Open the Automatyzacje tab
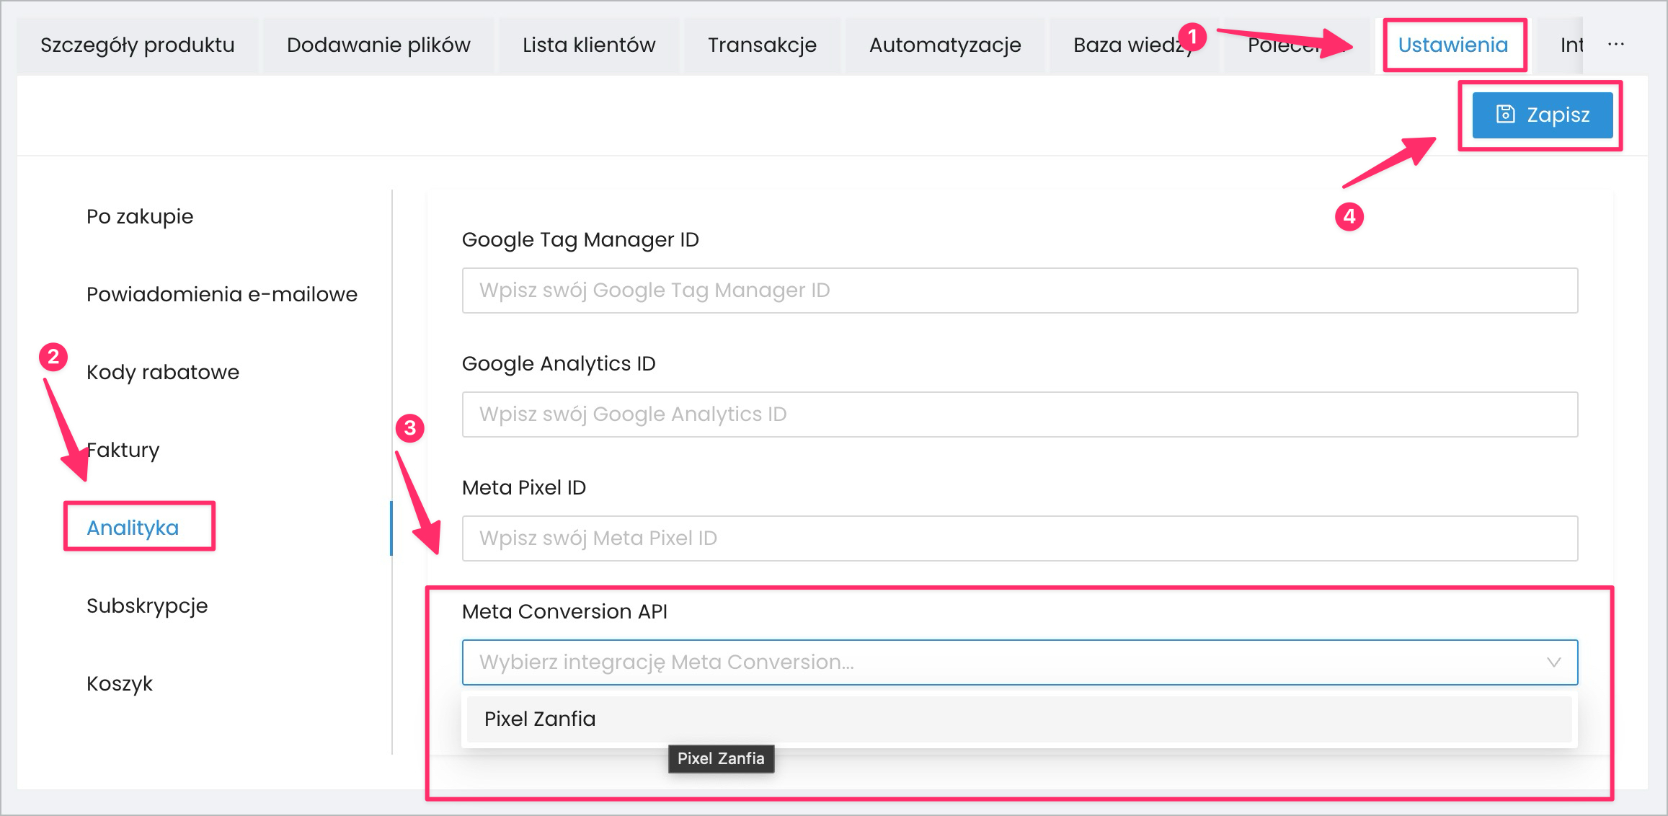 click(945, 45)
